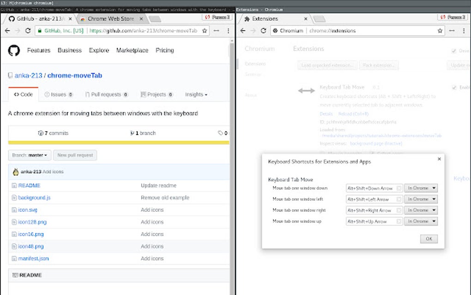Toggle the Enabled checkbox for Keyboard Tab Move
Viewport: 471px width, 295px height.
point(454,87)
